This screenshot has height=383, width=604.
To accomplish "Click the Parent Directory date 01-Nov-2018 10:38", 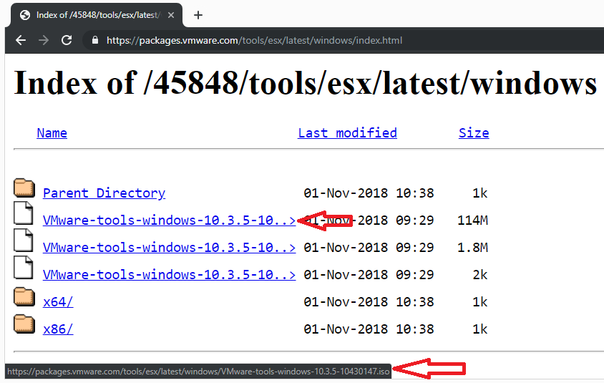I will click(369, 193).
